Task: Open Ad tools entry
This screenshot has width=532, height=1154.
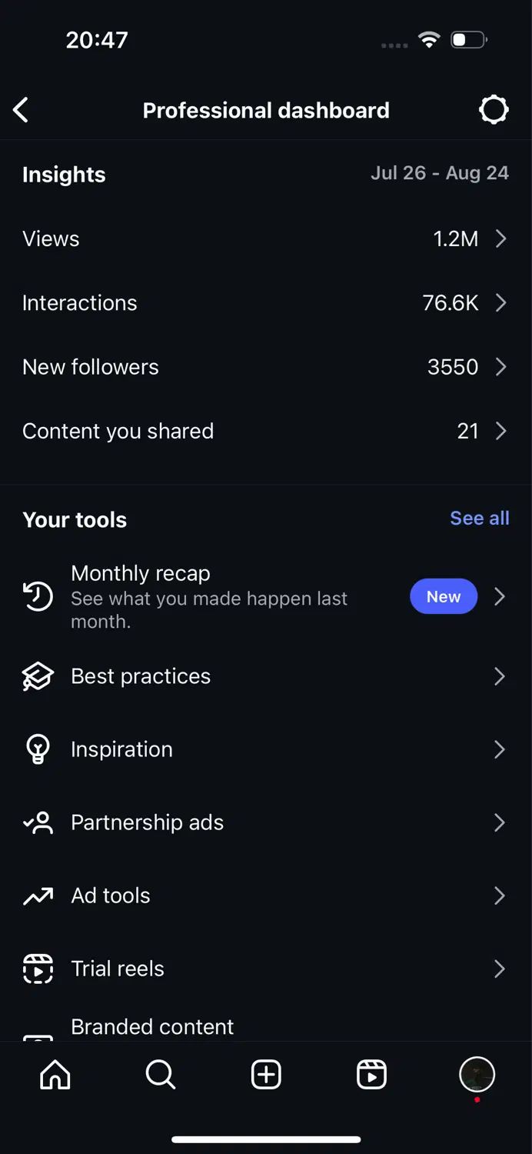Action: pyautogui.click(x=266, y=896)
